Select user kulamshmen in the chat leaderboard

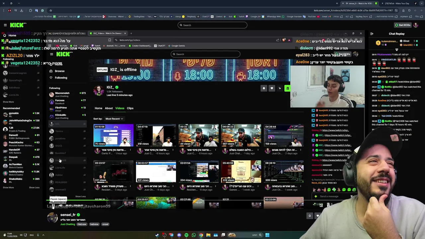point(389,41)
